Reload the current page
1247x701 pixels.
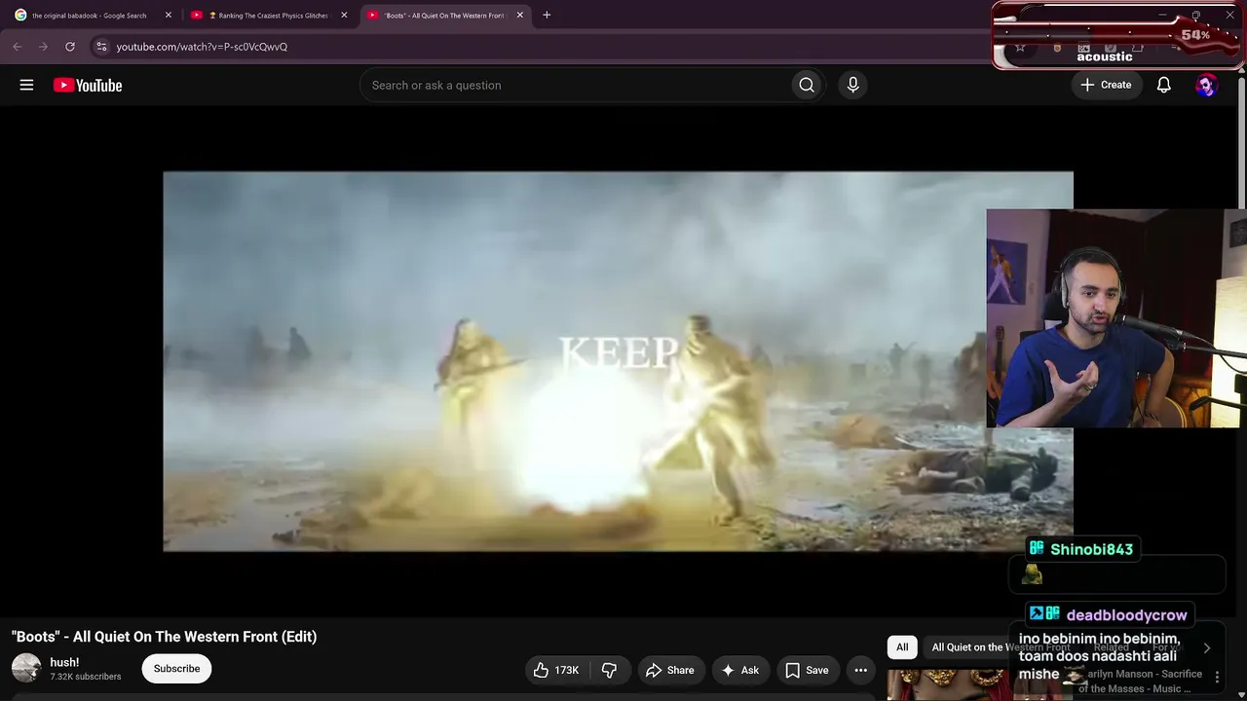[70, 46]
